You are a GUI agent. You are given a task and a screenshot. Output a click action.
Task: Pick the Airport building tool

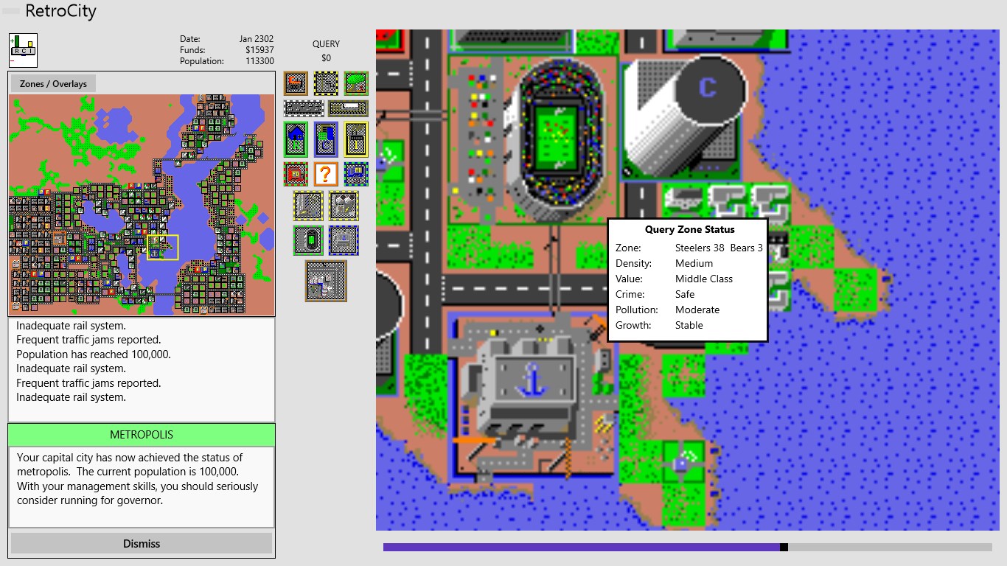[x=326, y=281]
